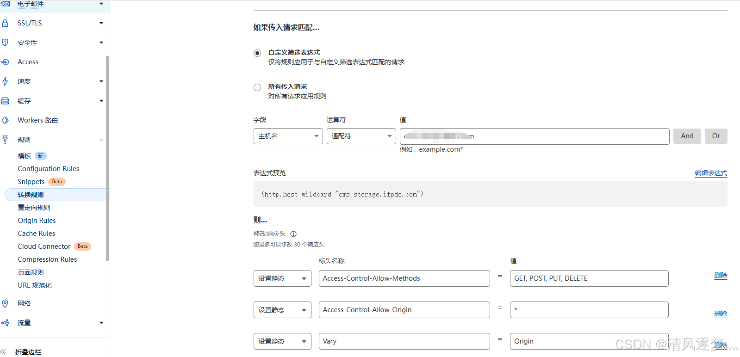The width and height of the screenshot is (740, 357).
Task: Click the GET, POST, PUT, DELETE value field
Action: [x=589, y=278]
